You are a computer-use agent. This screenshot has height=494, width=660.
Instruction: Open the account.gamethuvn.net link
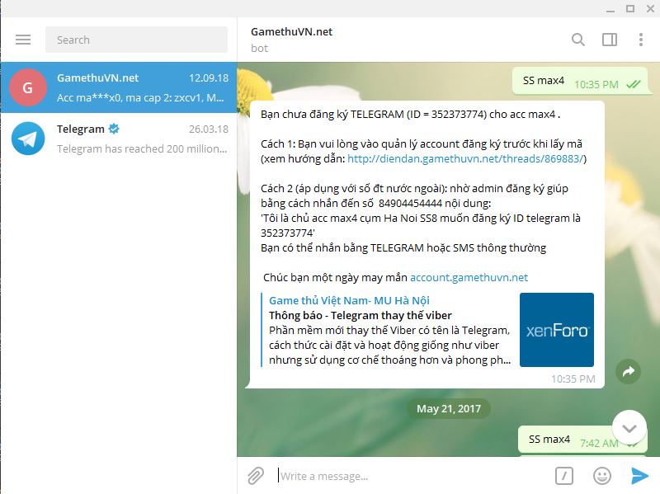[x=469, y=277]
